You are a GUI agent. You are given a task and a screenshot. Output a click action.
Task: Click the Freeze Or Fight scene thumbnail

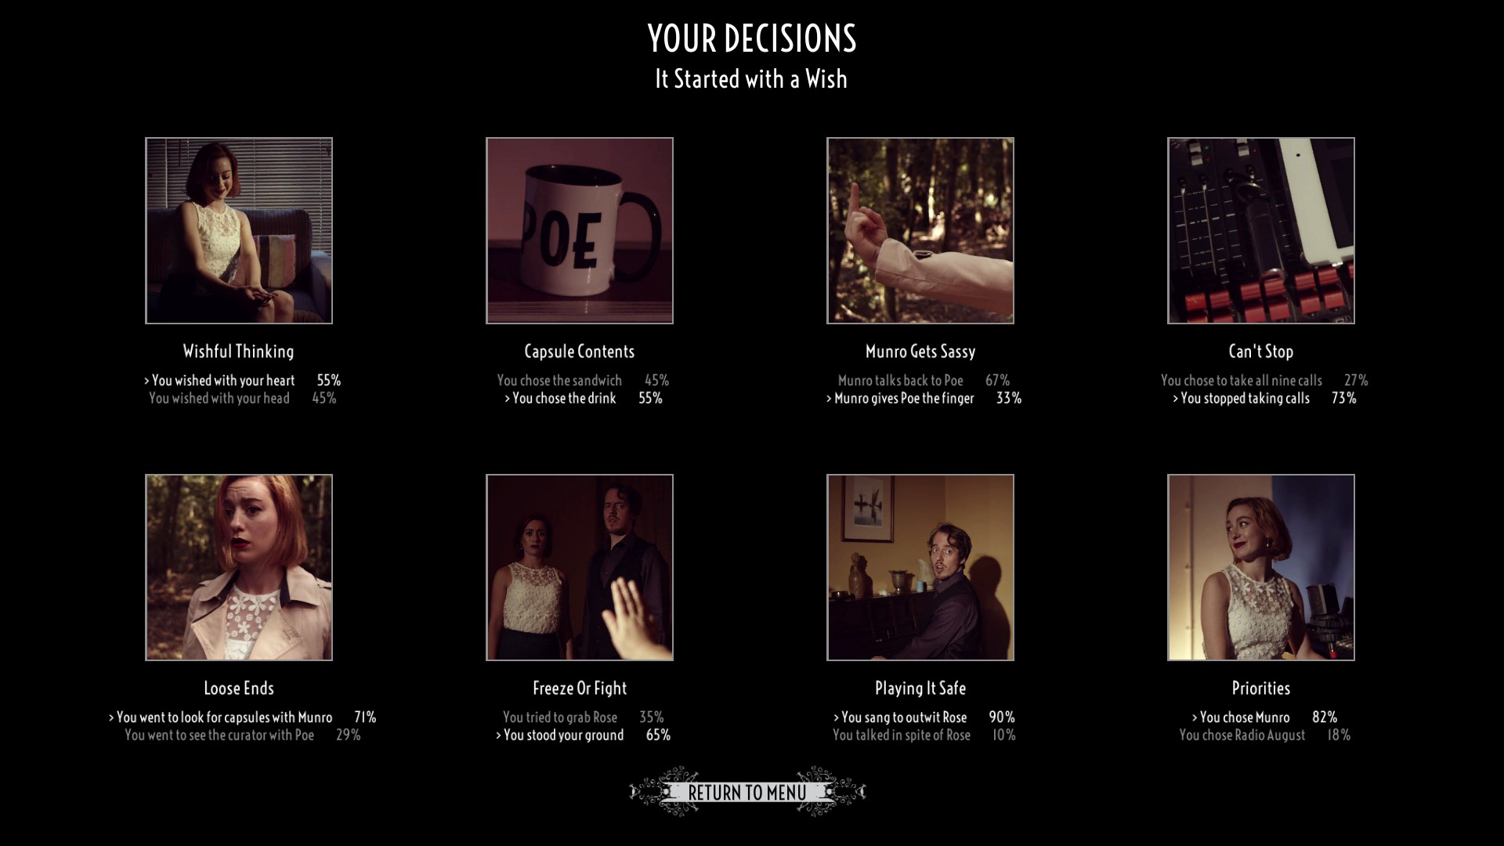tap(580, 566)
